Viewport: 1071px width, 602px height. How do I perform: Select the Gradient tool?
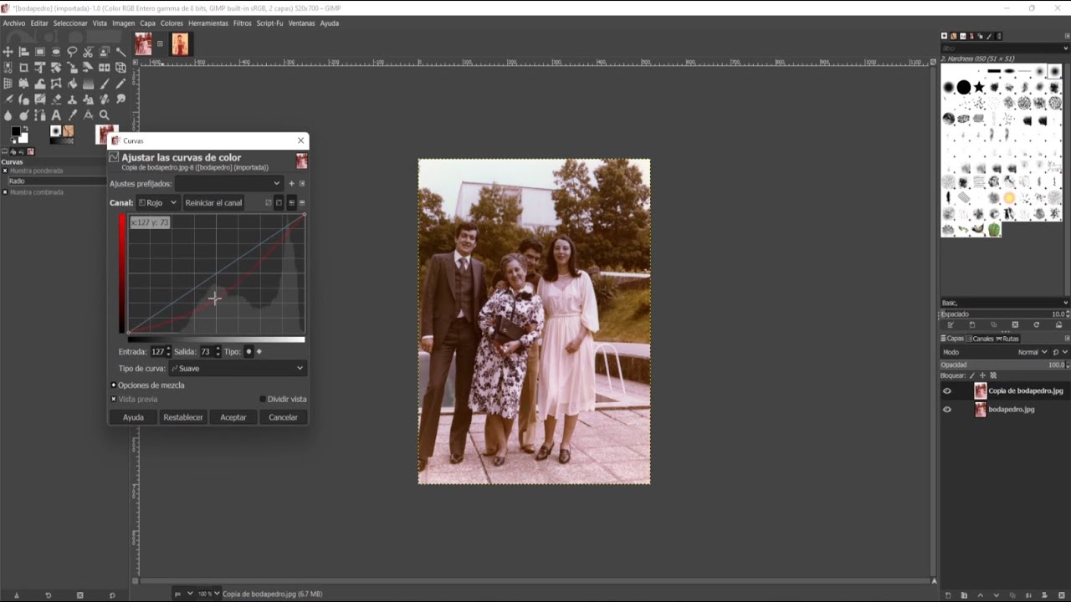tap(88, 84)
